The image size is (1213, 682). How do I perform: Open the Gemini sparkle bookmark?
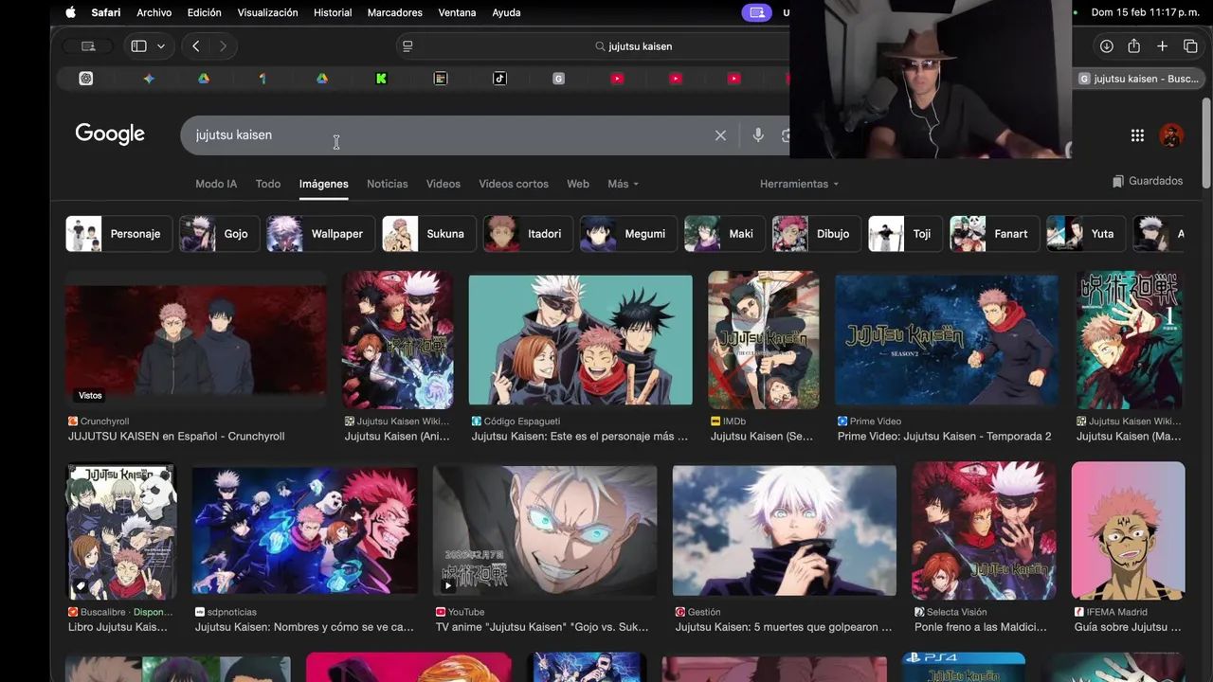149,79
